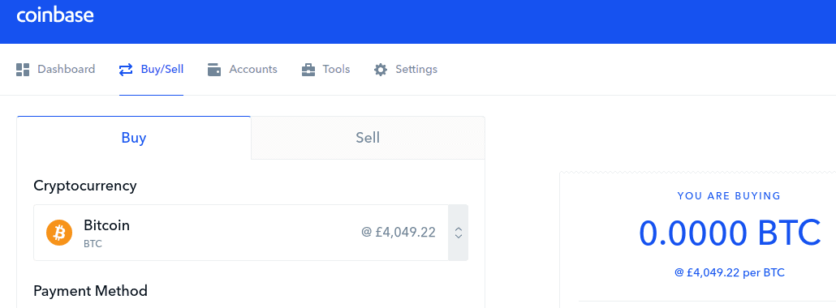The height and width of the screenshot is (308, 836).
Task: Click the orange Bitcoin logo icon
Action: pos(59,233)
